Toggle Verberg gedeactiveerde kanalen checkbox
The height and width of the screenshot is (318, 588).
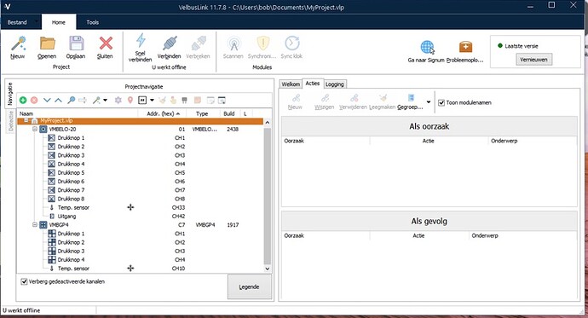pyautogui.click(x=25, y=281)
